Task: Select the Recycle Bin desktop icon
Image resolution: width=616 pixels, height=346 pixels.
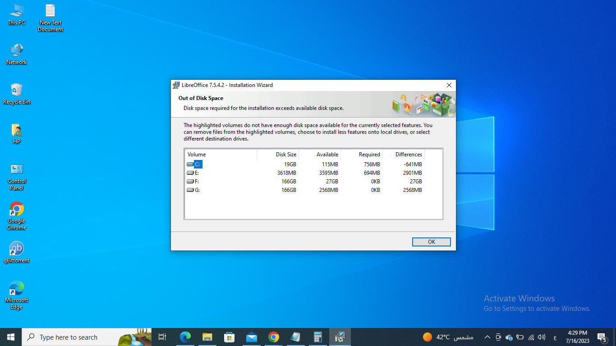Action: pos(17,94)
